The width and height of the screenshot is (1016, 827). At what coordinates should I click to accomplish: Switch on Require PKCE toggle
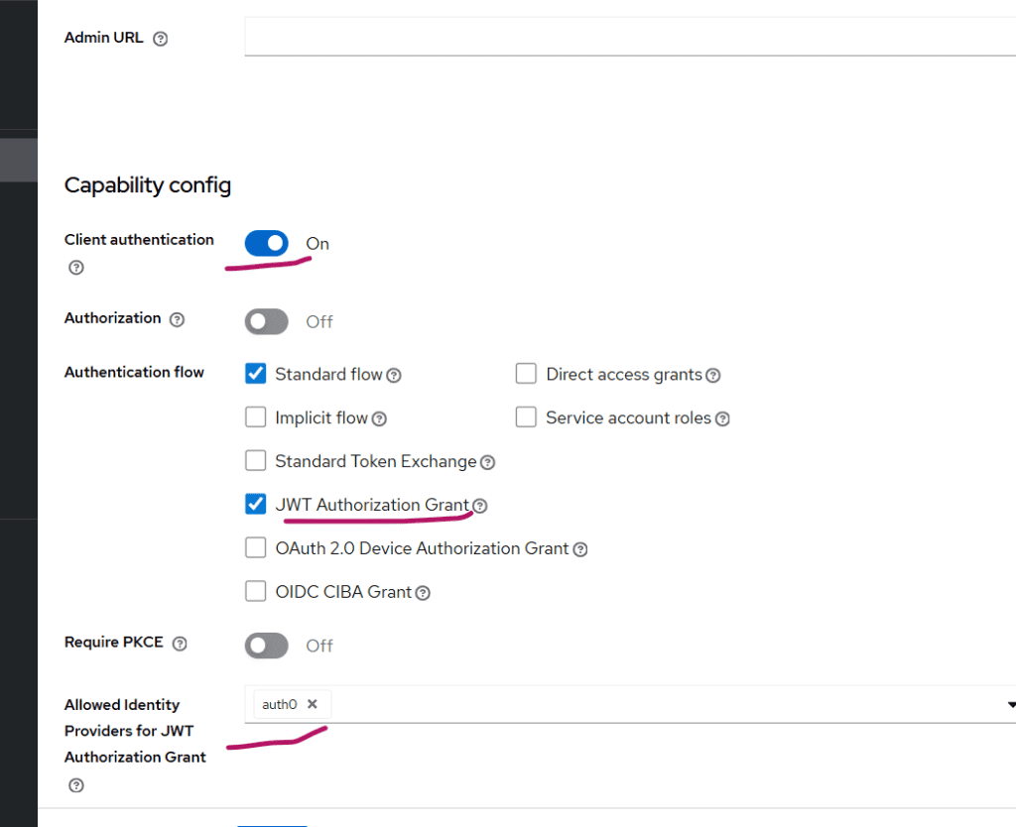[x=266, y=646]
